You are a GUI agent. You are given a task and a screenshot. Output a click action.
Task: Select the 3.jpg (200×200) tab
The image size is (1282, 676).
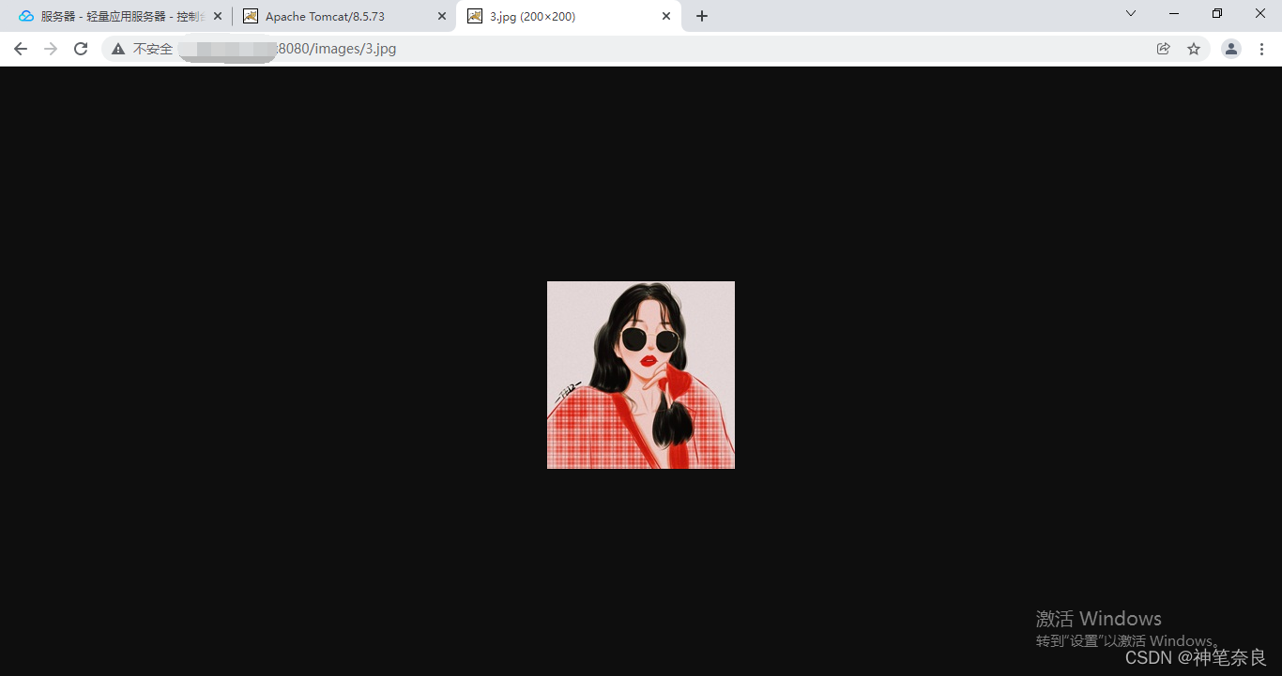point(570,16)
